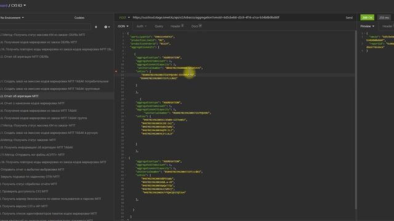Click the 233 ms response time tag
The image size is (394, 221).
[x=384, y=18]
